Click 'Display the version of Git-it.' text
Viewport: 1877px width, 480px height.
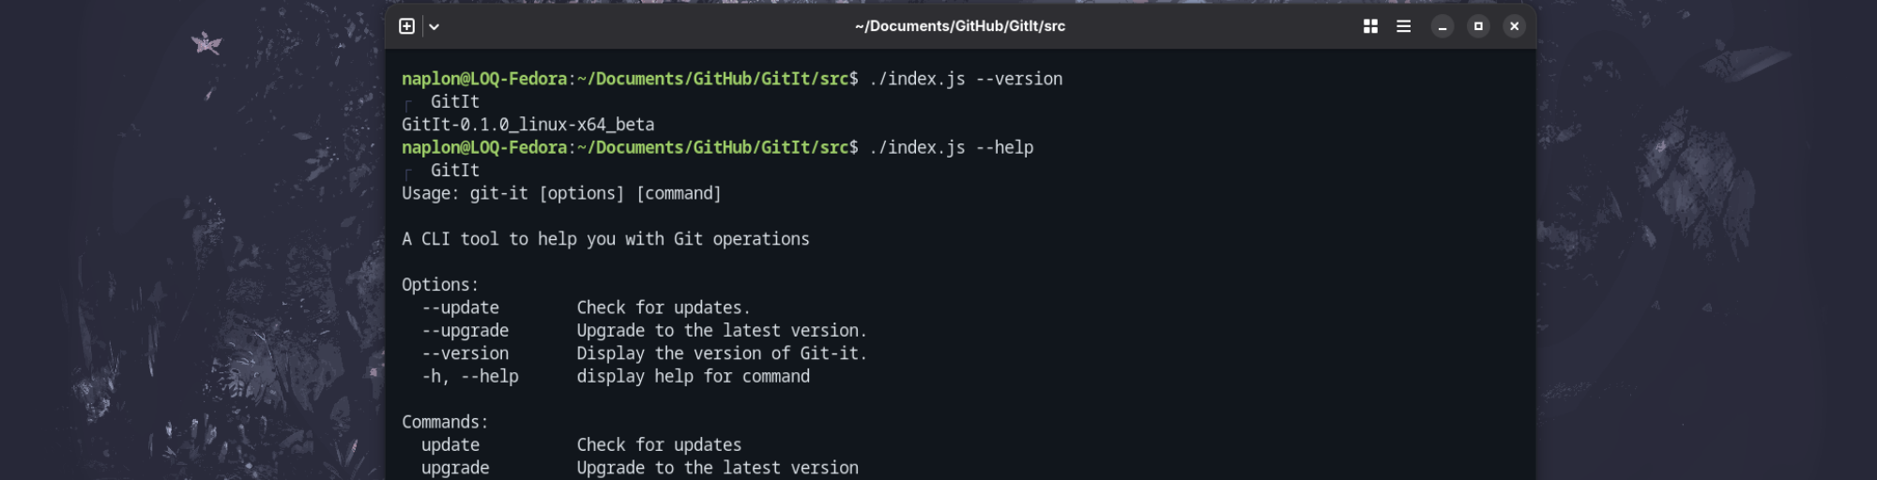coord(722,353)
